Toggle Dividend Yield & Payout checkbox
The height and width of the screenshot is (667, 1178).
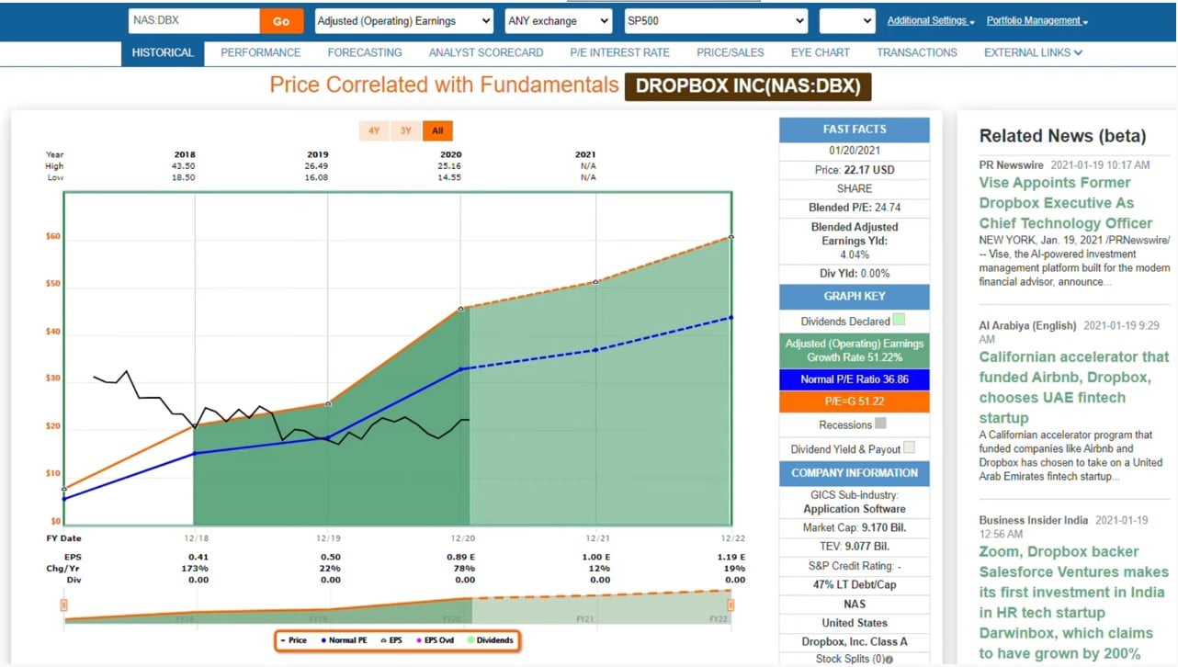point(909,448)
